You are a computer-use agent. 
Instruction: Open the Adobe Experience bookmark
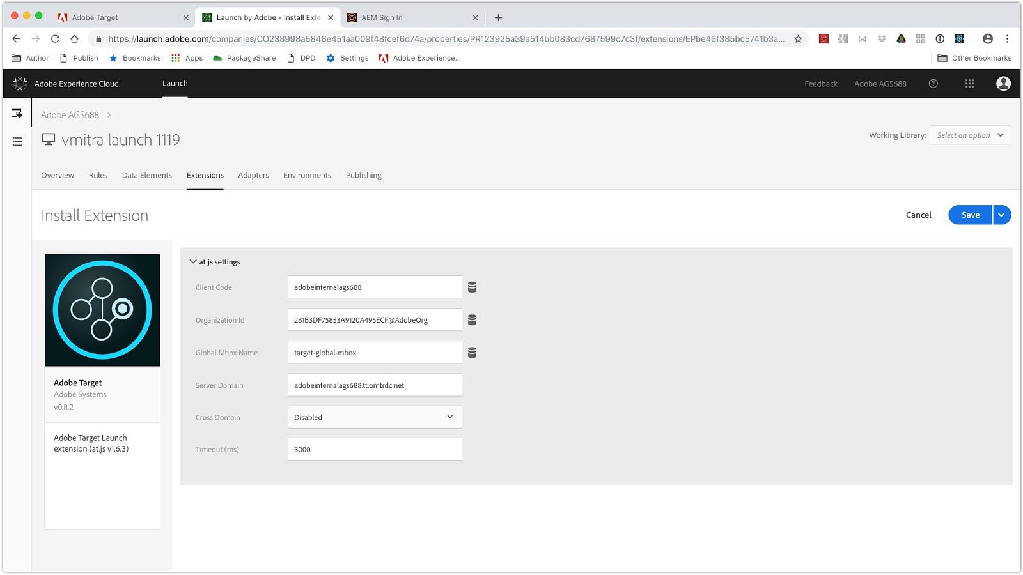coord(419,58)
